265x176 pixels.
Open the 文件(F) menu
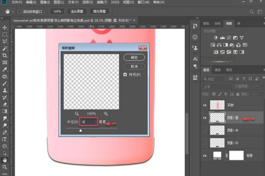click(17, 2)
